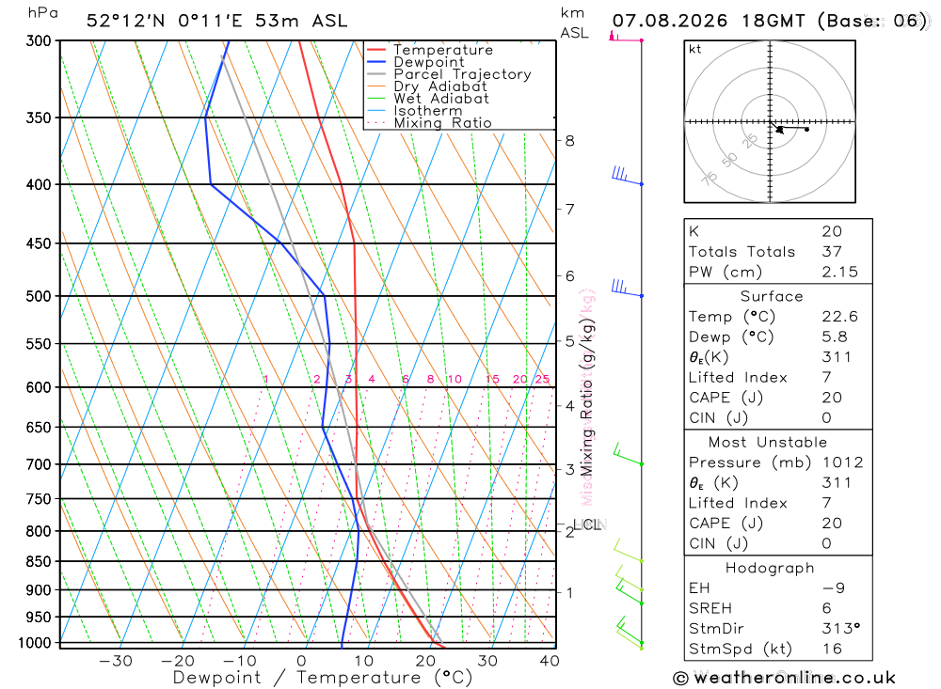941x689 pixels.
Task: Click the '5' km altitude label
Action: (x=569, y=341)
